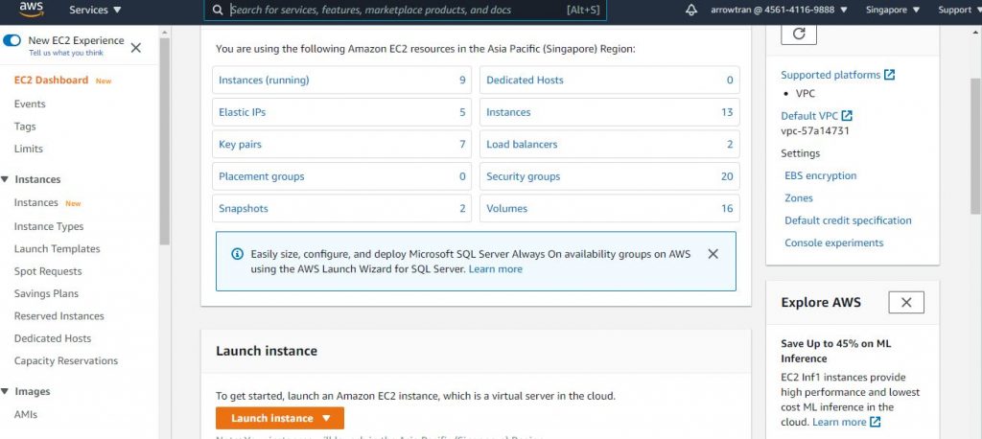
Task: Close the Explore AWS panel
Action: pyautogui.click(x=906, y=303)
